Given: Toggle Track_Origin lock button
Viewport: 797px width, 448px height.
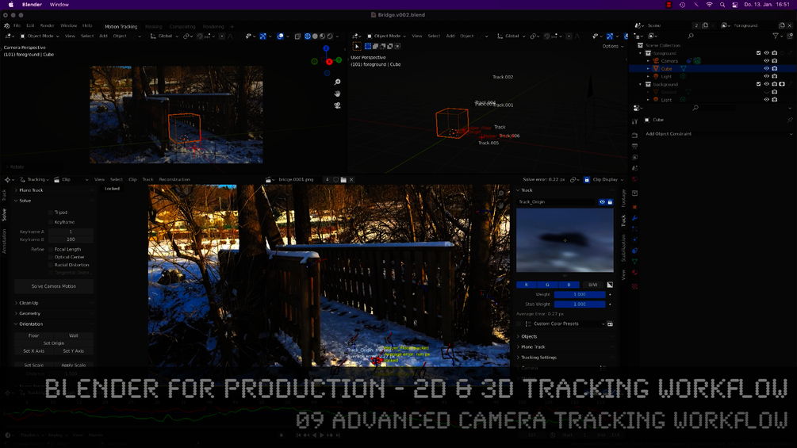Looking at the screenshot, I should click(x=610, y=202).
